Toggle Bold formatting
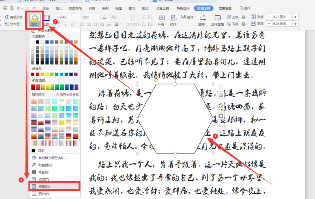This screenshot has width=315, height=199. tap(59, 24)
